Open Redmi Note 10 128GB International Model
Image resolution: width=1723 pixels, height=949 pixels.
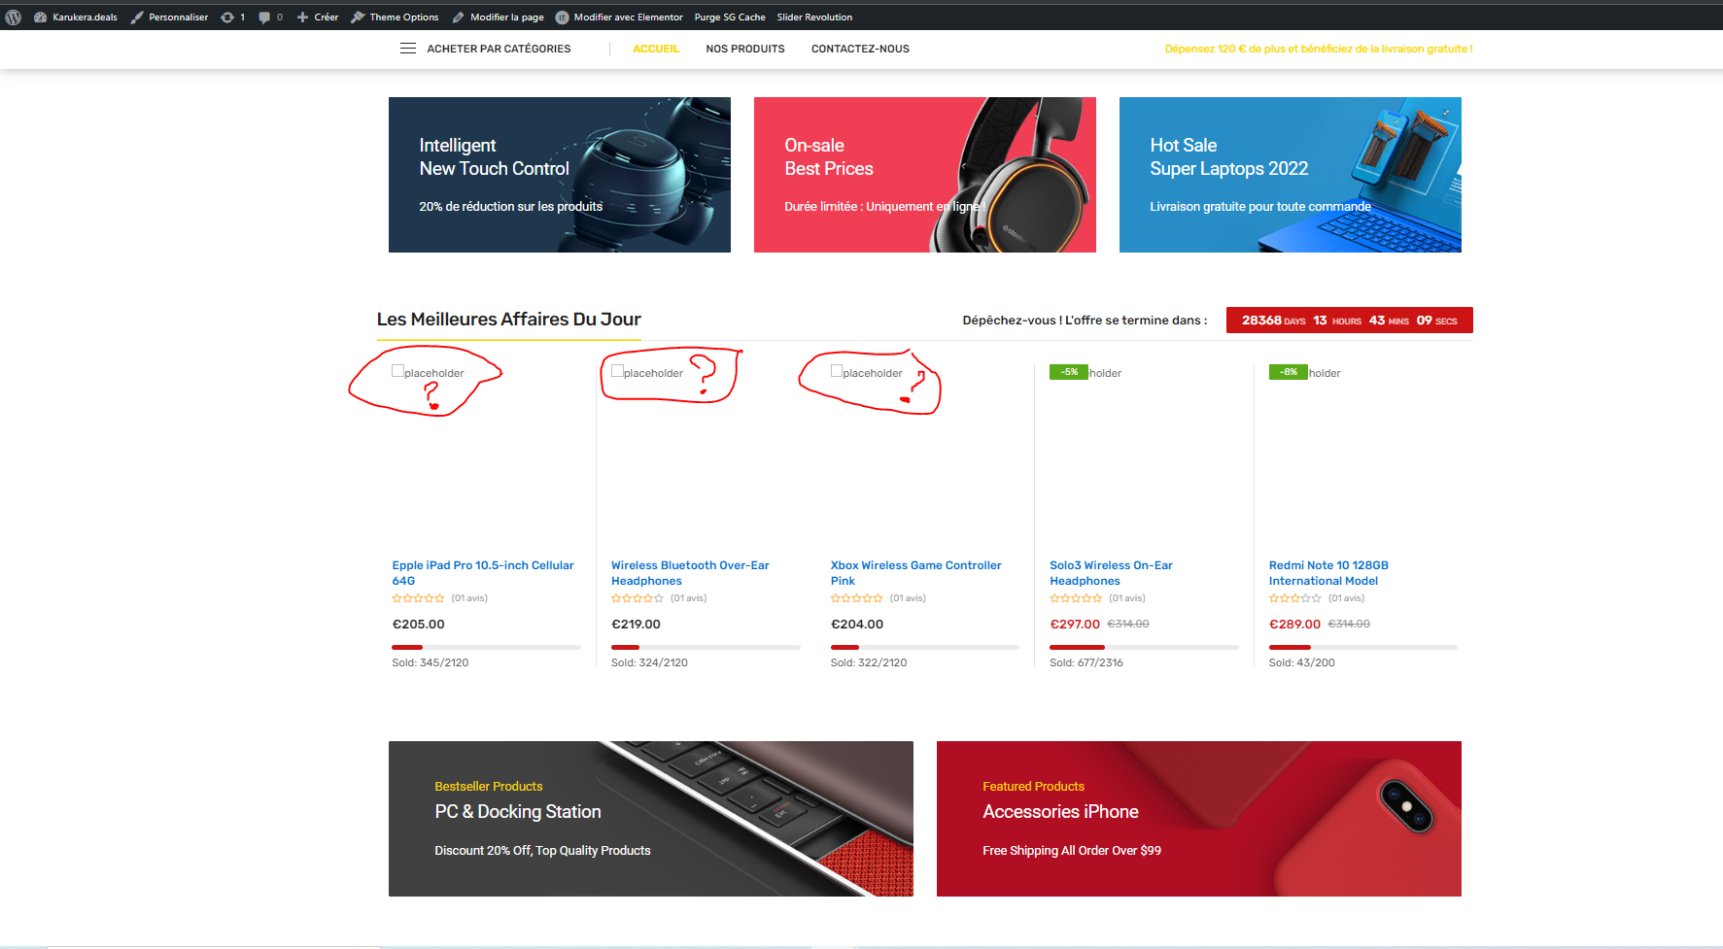click(x=1328, y=573)
